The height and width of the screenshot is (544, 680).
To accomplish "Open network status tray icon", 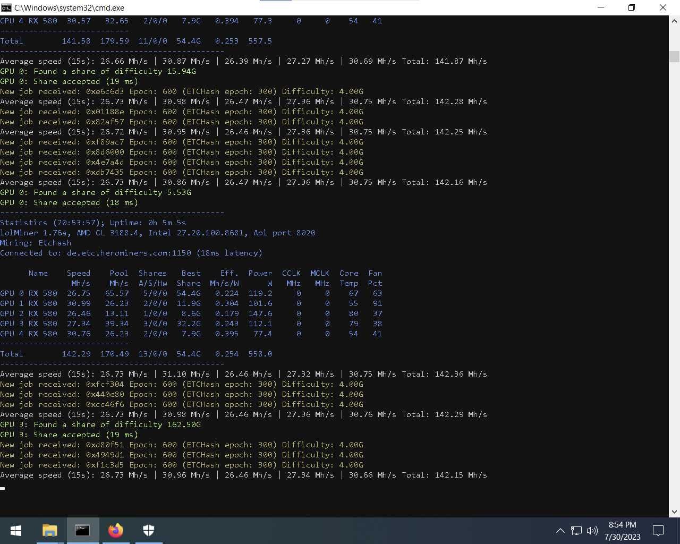I will pyautogui.click(x=576, y=531).
